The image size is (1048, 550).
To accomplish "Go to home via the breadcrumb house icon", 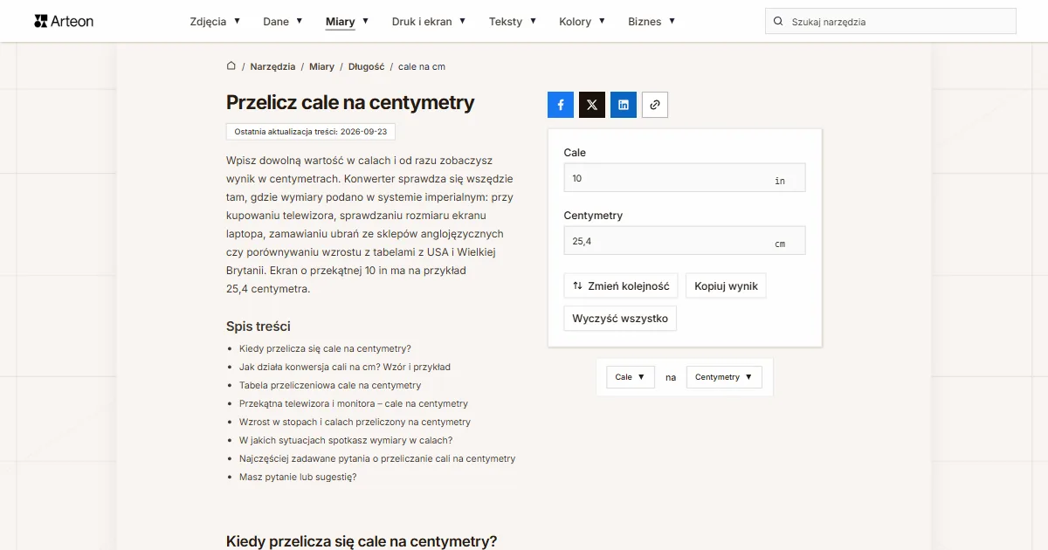I will tap(231, 66).
